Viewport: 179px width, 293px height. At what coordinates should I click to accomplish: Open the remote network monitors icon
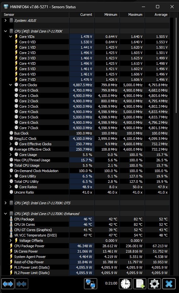tap(91, 284)
